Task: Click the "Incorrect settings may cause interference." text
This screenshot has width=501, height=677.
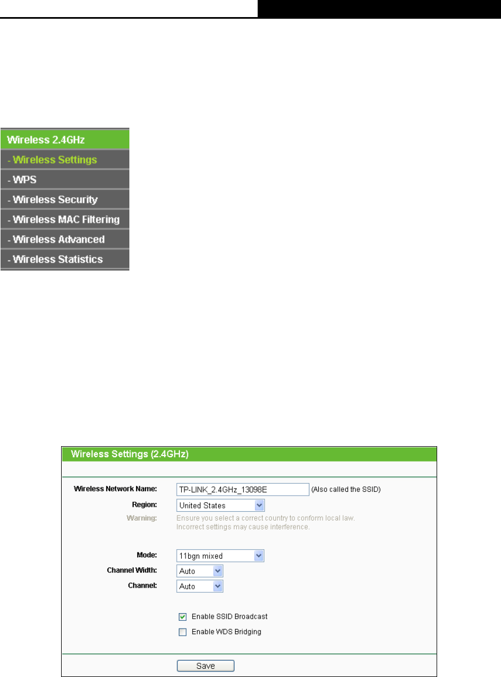Action: (243, 527)
